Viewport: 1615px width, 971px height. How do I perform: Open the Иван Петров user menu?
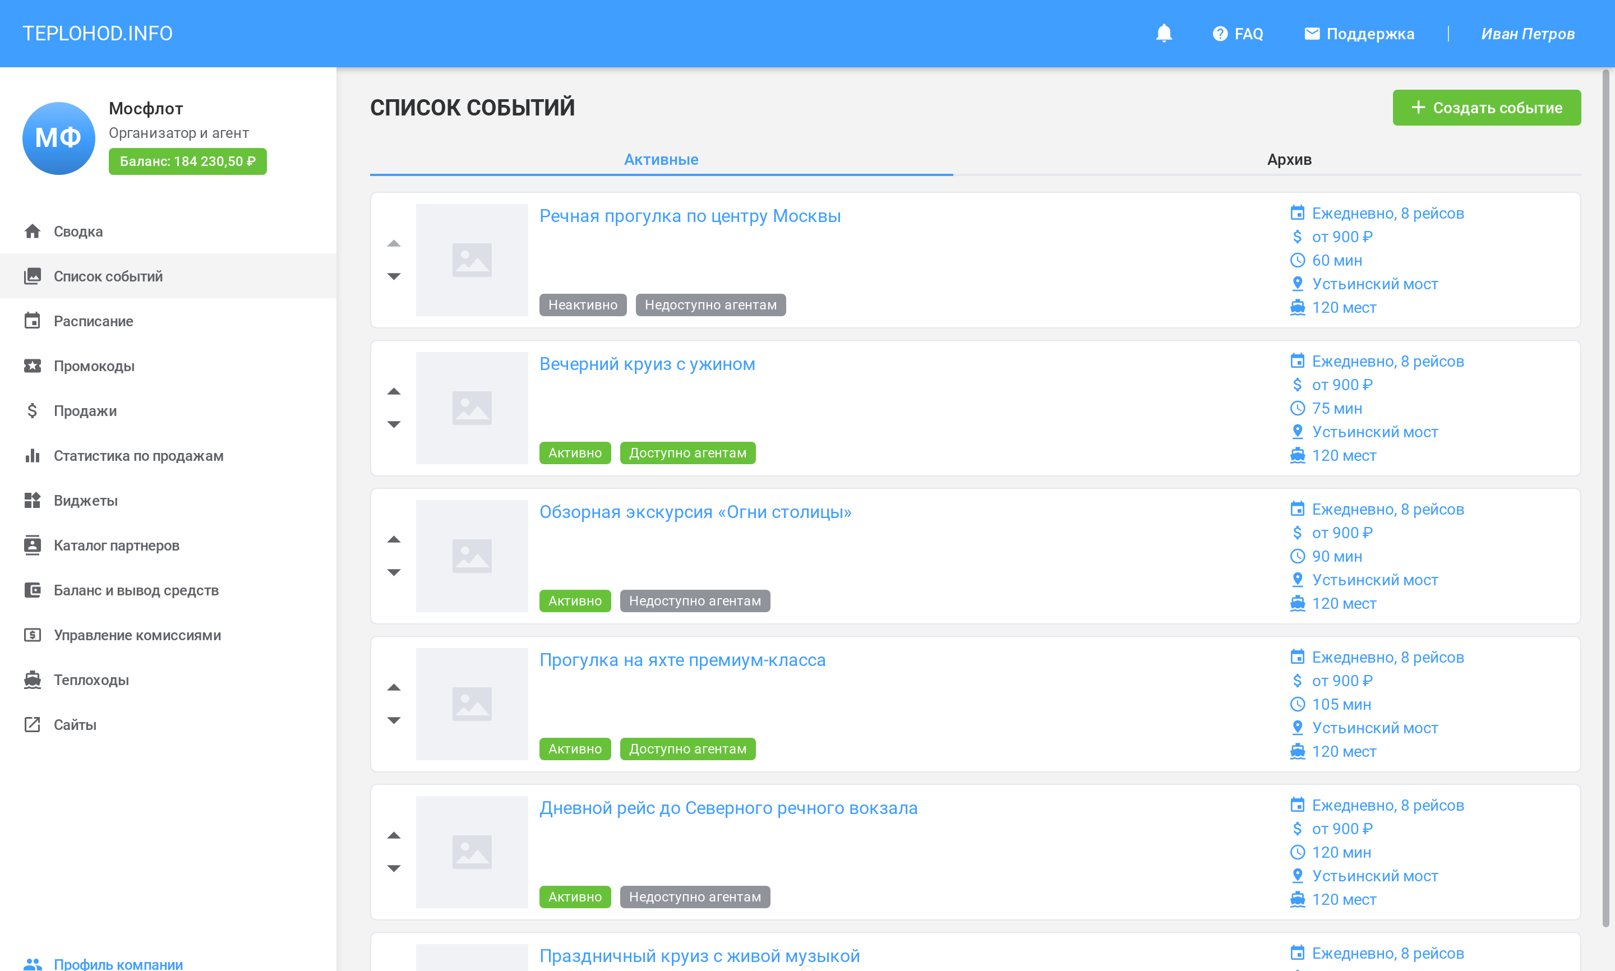[1528, 34]
